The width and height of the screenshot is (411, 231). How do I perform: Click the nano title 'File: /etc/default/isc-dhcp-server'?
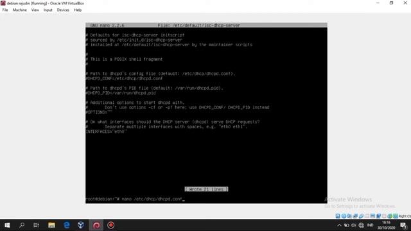click(x=199, y=25)
